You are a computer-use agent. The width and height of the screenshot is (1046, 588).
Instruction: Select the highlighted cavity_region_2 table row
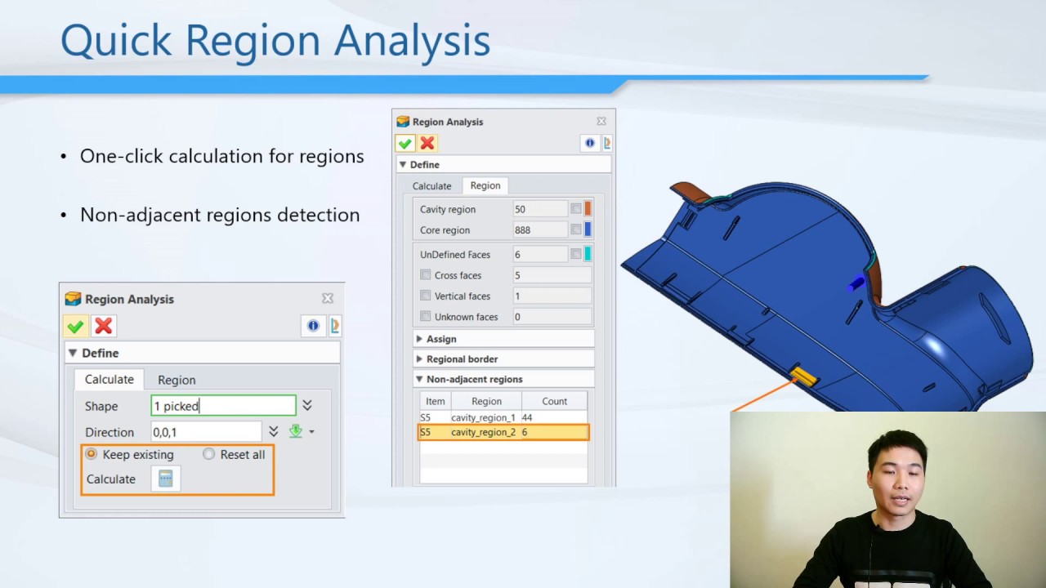point(503,432)
